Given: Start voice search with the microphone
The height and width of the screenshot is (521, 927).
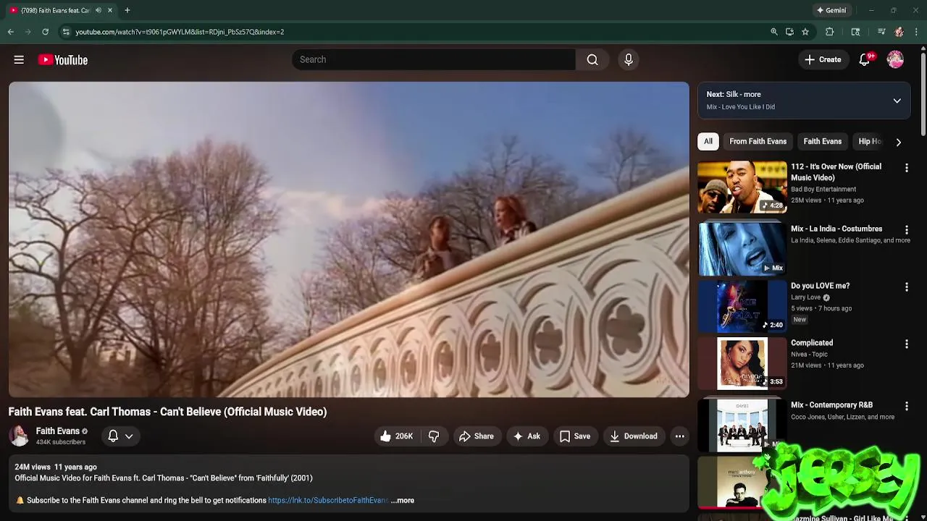Looking at the screenshot, I should tap(629, 59).
